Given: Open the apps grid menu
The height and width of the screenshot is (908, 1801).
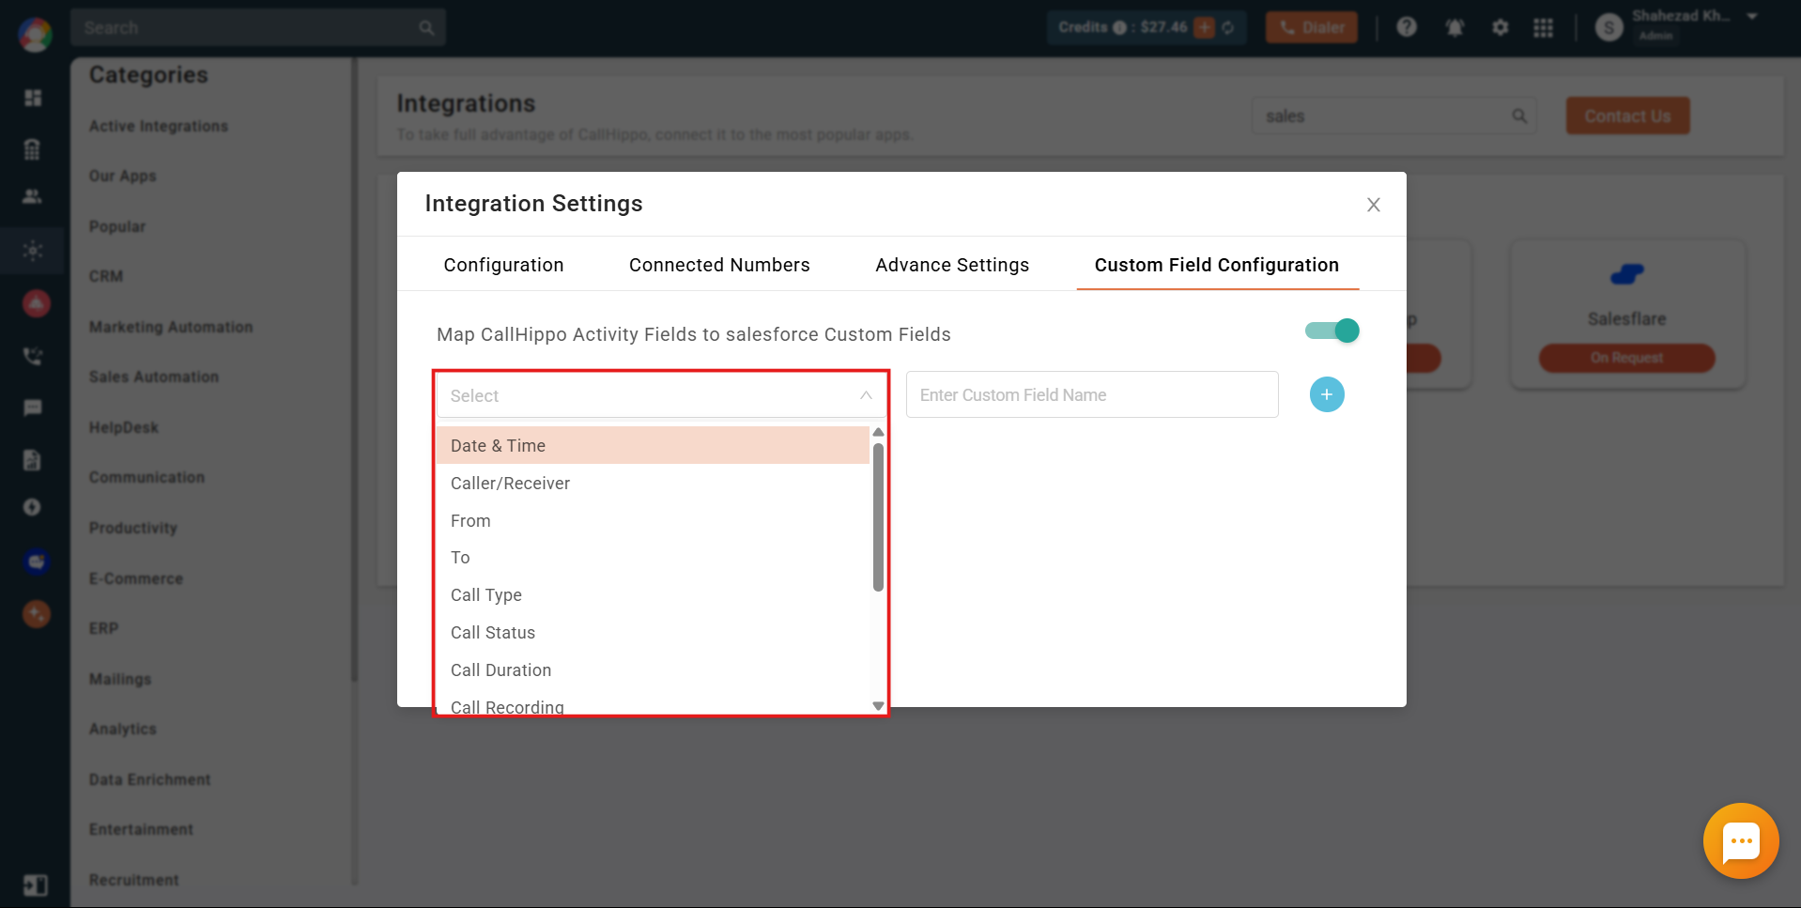Looking at the screenshot, I should coord(1543,27).
